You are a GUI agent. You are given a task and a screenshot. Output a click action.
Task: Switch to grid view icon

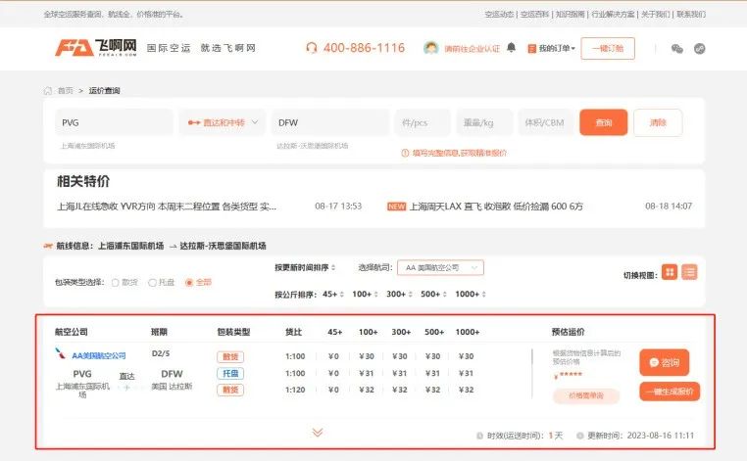(670, 272)
